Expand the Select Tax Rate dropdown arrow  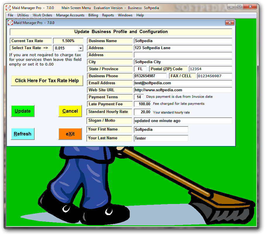pyautogui.click(x=81, y=48)
